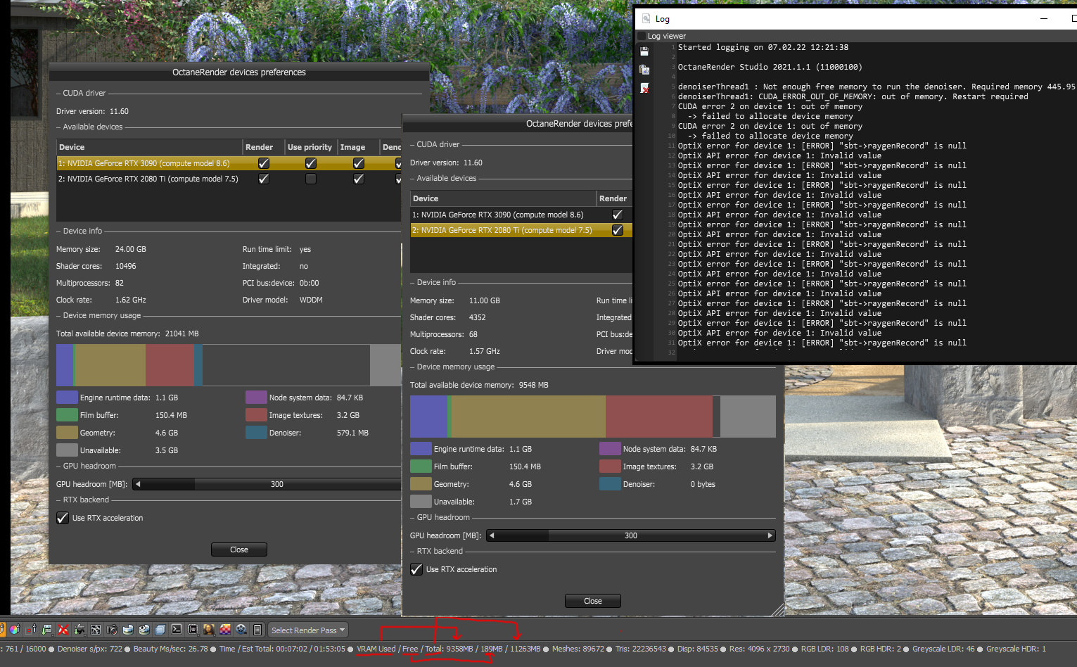Image resolution: width=1077 pixels, height=667 pixels.
Task: Select RTX 3090 row in left dialog
Action: (x=229, y=163)
